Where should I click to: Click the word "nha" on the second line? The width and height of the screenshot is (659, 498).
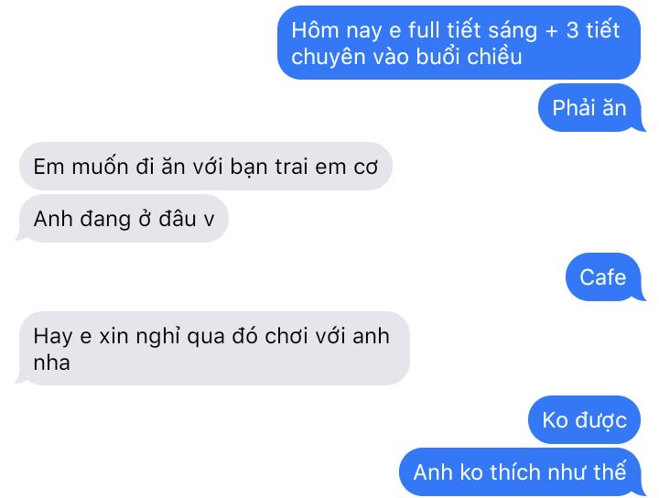tap(51, 363)
